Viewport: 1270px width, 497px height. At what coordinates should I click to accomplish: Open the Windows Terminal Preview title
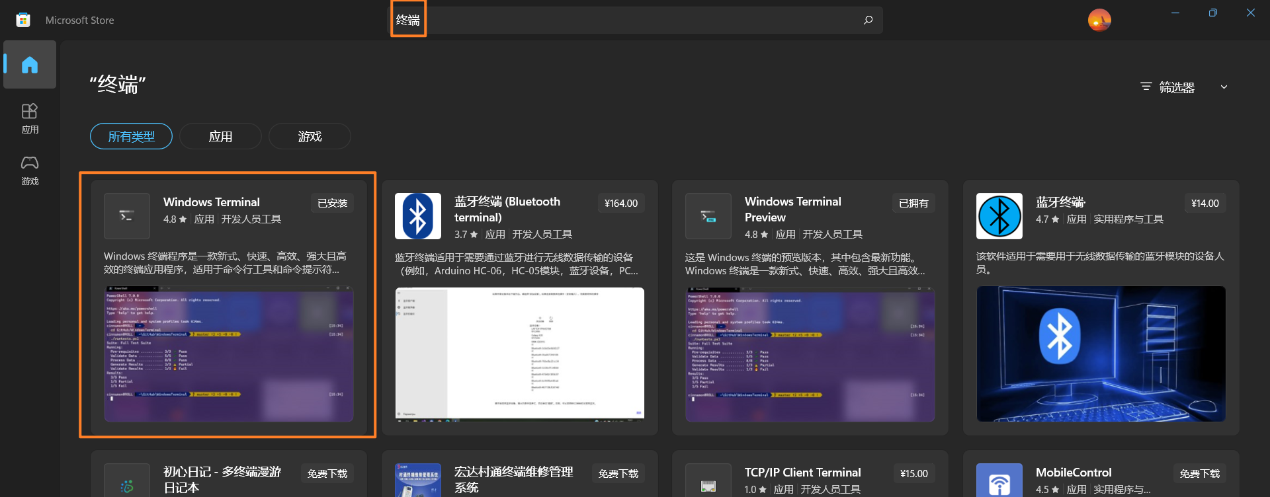(793, 210)
